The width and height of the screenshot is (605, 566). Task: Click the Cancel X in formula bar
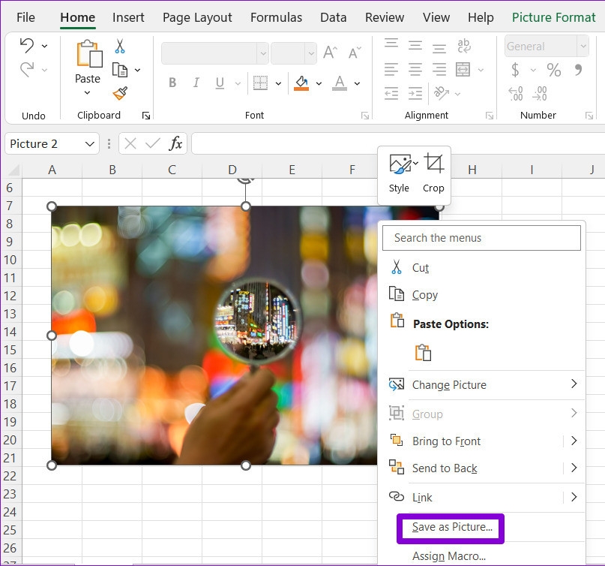click(x=130, y=143)
